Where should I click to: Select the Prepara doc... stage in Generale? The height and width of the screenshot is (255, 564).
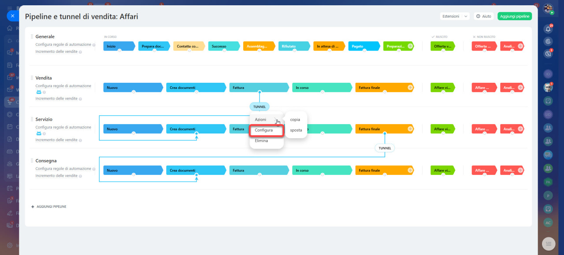coord(154,46)
